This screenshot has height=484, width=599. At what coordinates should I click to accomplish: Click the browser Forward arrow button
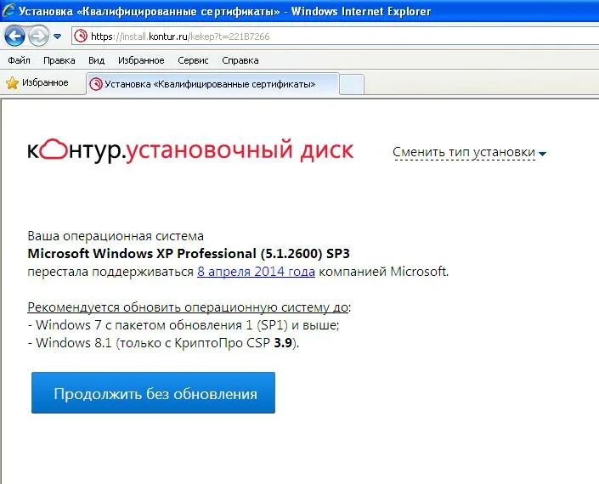[x=38, y=37]
